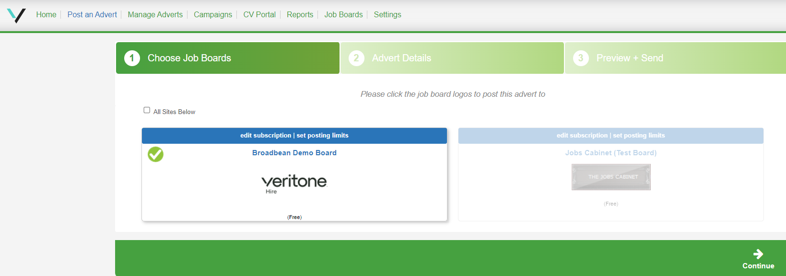Open the Home menu item
Screen dimensions: 786x276
[x=46, y=15]
